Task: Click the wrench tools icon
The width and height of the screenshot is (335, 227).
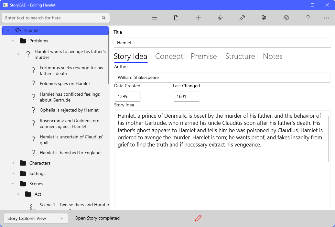Action: 242,18
